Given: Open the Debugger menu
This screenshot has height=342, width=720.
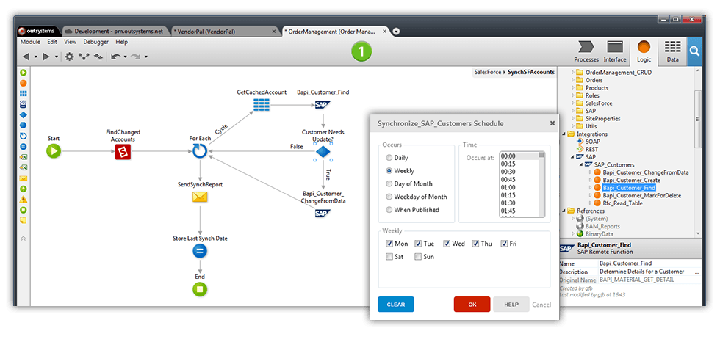Looking at the screenshot, I should tap(96, 42).
